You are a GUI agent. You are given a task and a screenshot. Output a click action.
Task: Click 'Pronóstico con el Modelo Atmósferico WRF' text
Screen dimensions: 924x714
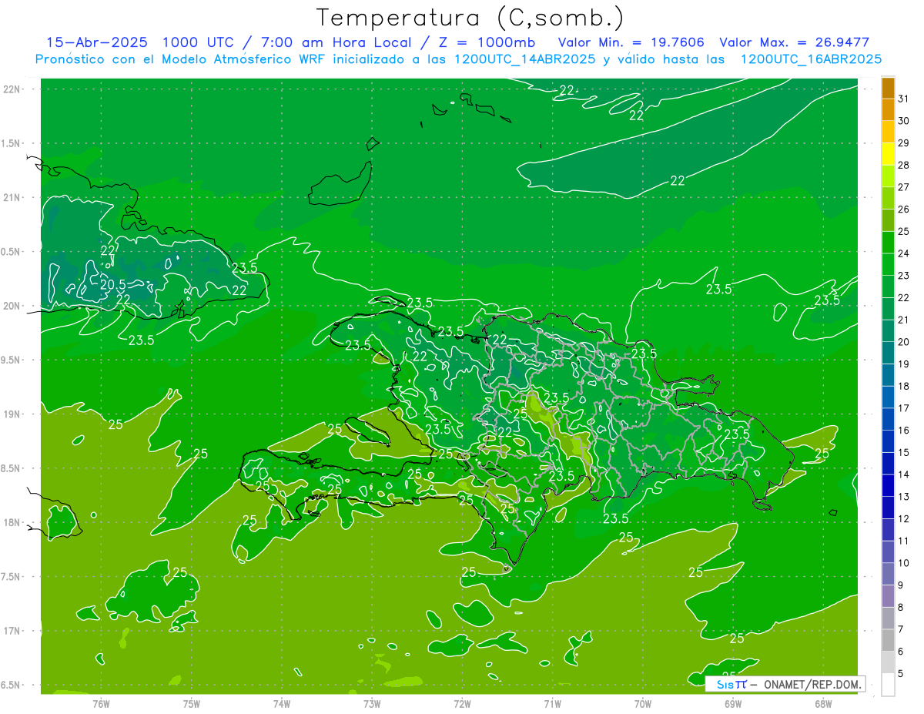[x=180, y=59]
